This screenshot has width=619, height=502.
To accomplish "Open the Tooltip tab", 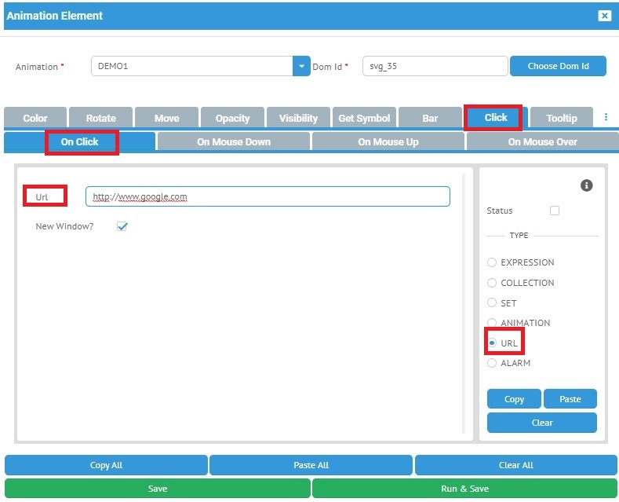I will tap(562, 118).
